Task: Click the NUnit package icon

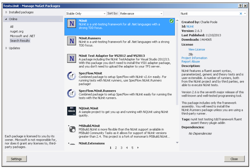Action: coord(72,24)
